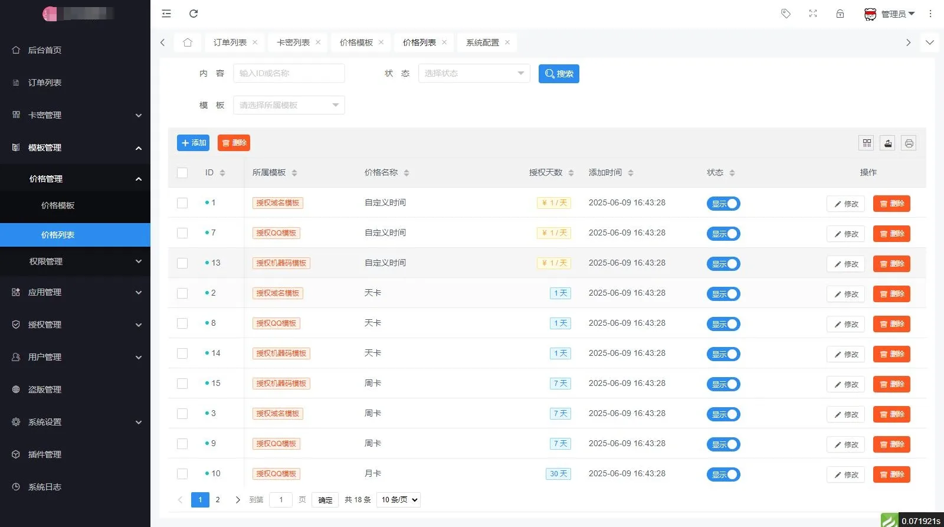
Task: Click the lock screen icon
Action: click(840, 14)
